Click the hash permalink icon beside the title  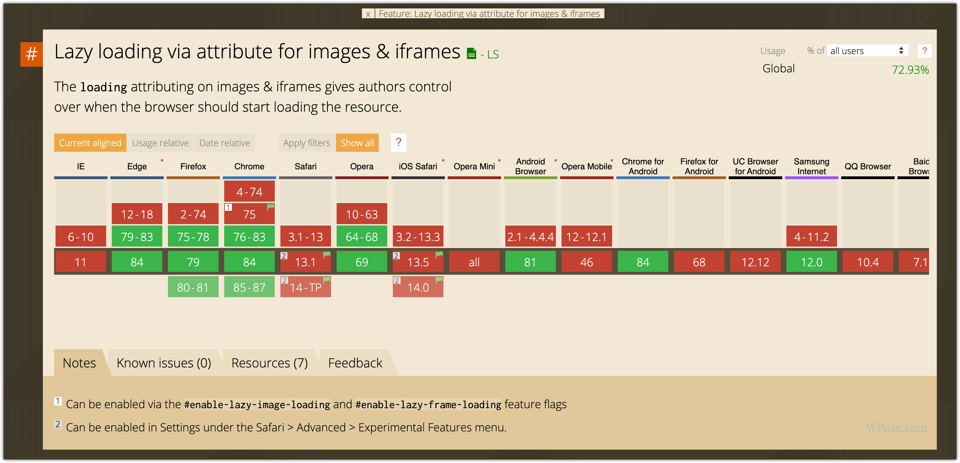31,53
